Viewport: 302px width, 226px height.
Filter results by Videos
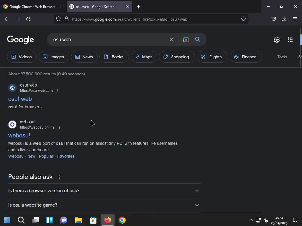click(22, 57)
